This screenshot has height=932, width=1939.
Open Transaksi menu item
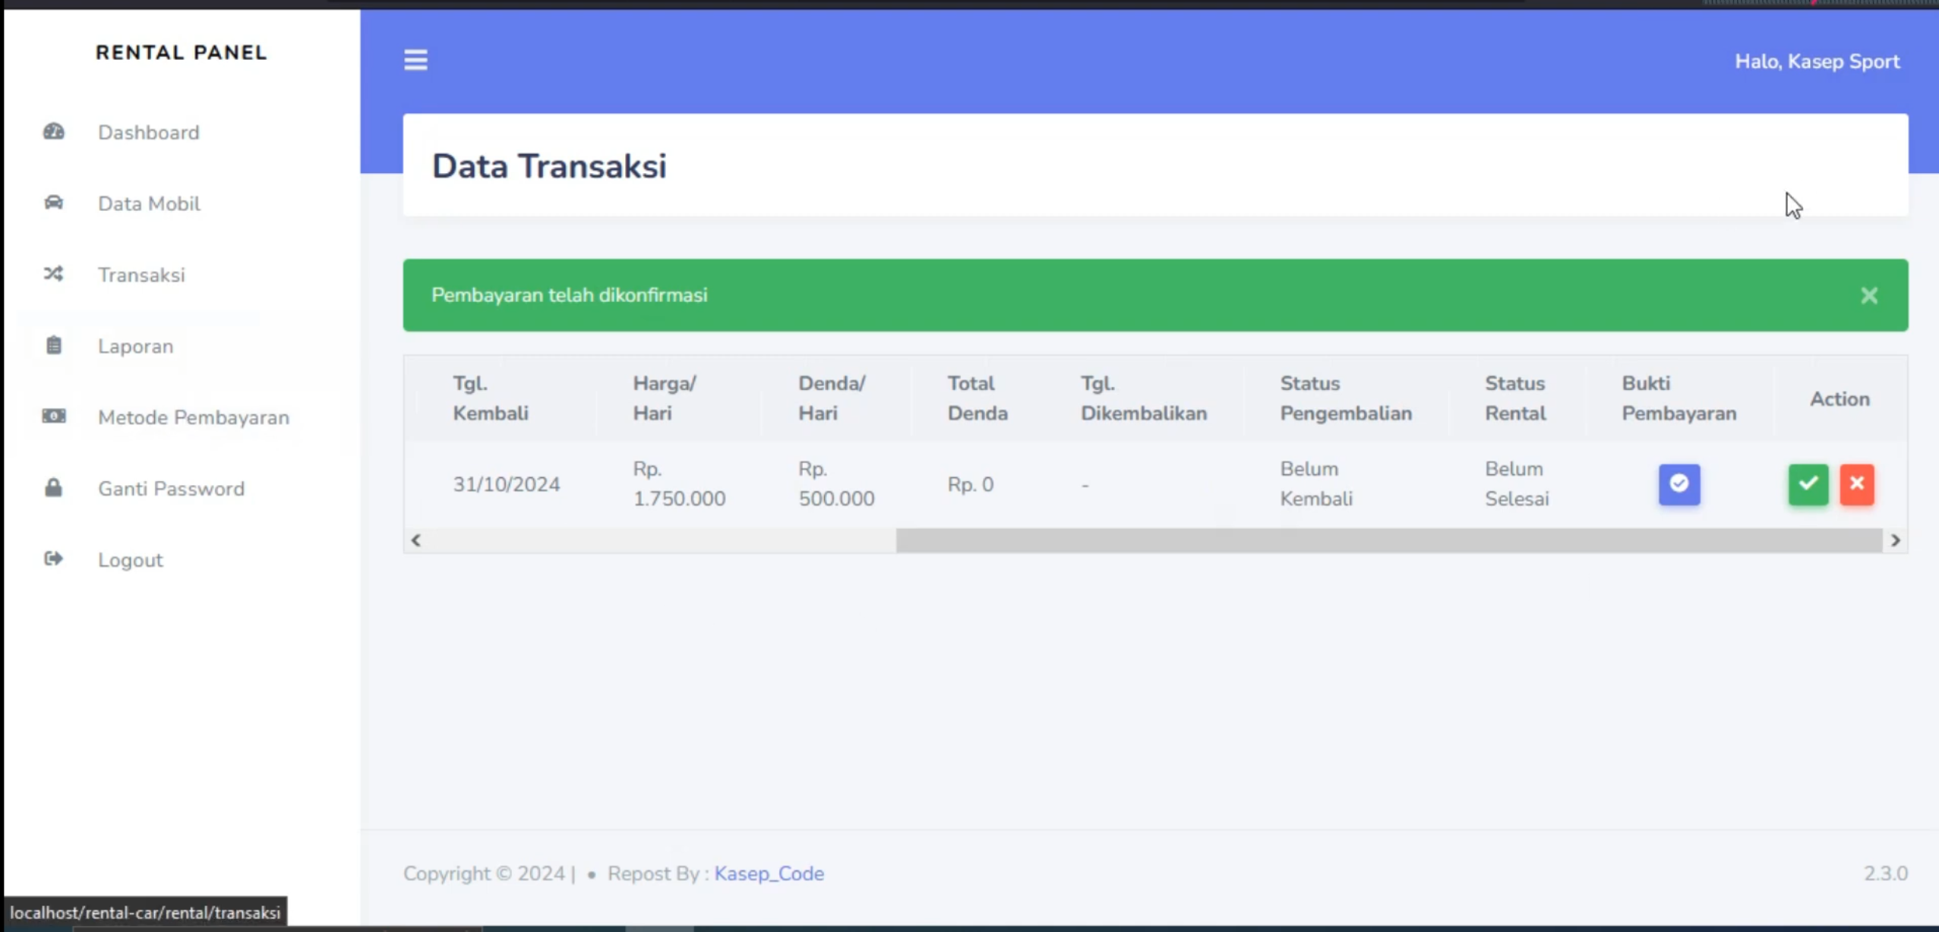(x=141, y=275)
